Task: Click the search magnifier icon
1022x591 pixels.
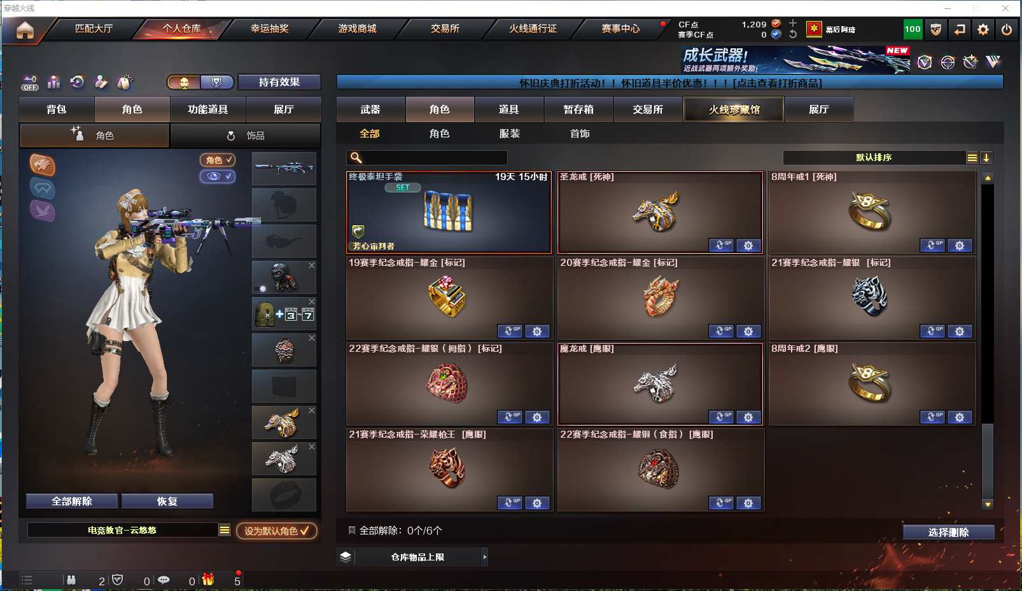Action: coord(356,158)
